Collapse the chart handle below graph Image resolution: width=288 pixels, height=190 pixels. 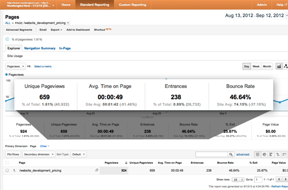click(x=147, y=117)
